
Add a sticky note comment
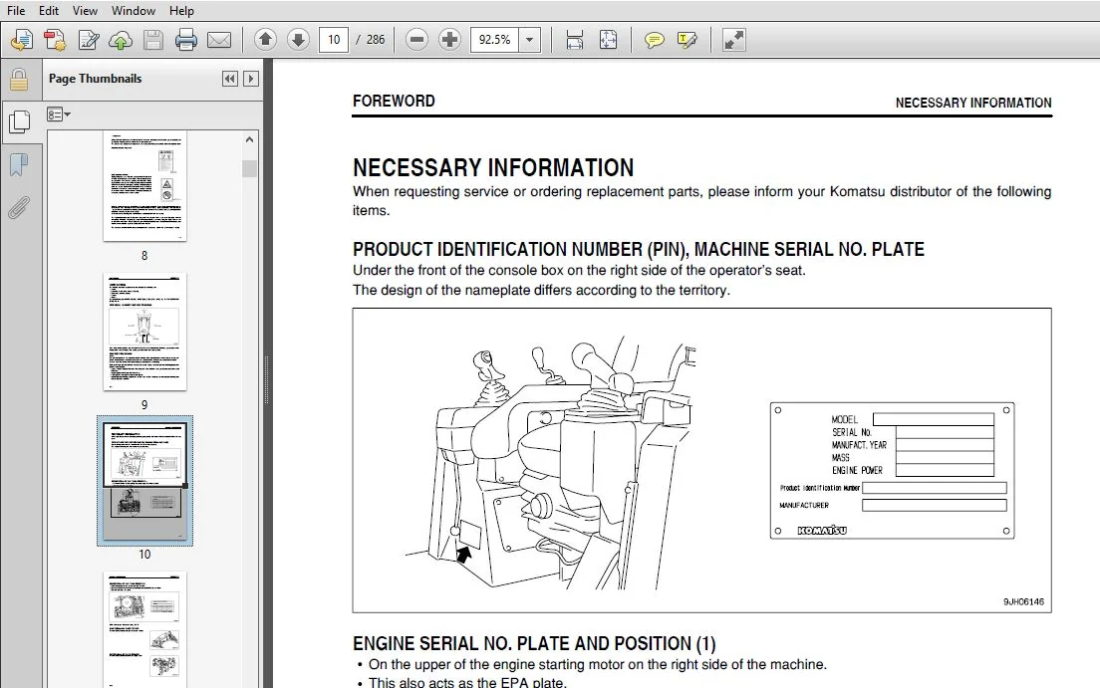point(654,40)
